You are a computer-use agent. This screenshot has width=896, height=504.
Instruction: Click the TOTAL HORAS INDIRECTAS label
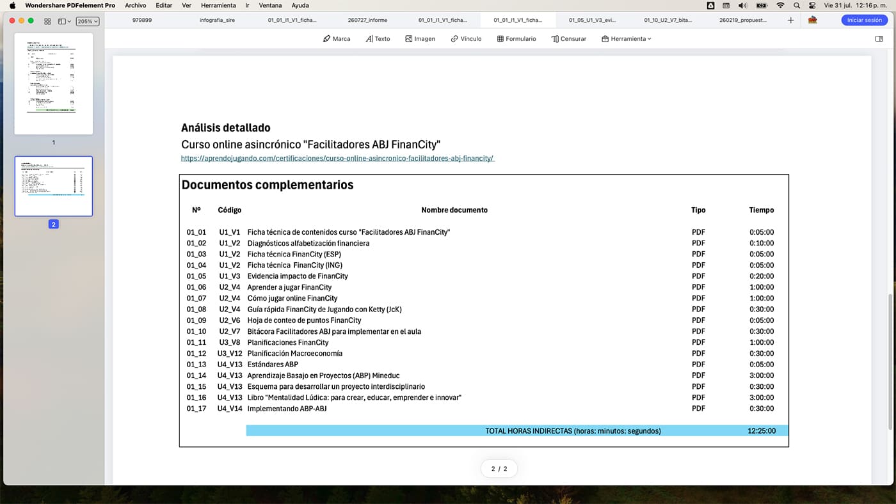tap(573, 431)
